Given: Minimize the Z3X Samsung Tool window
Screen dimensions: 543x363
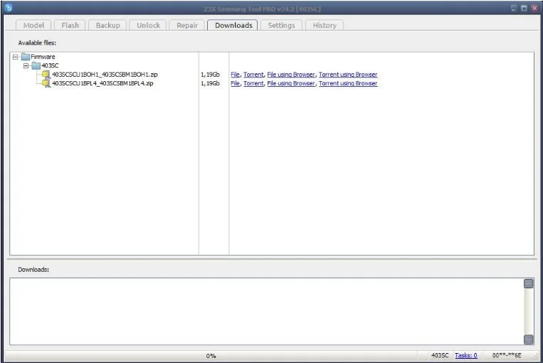Looking at the screenshot, I should click(x=514, y=8).
